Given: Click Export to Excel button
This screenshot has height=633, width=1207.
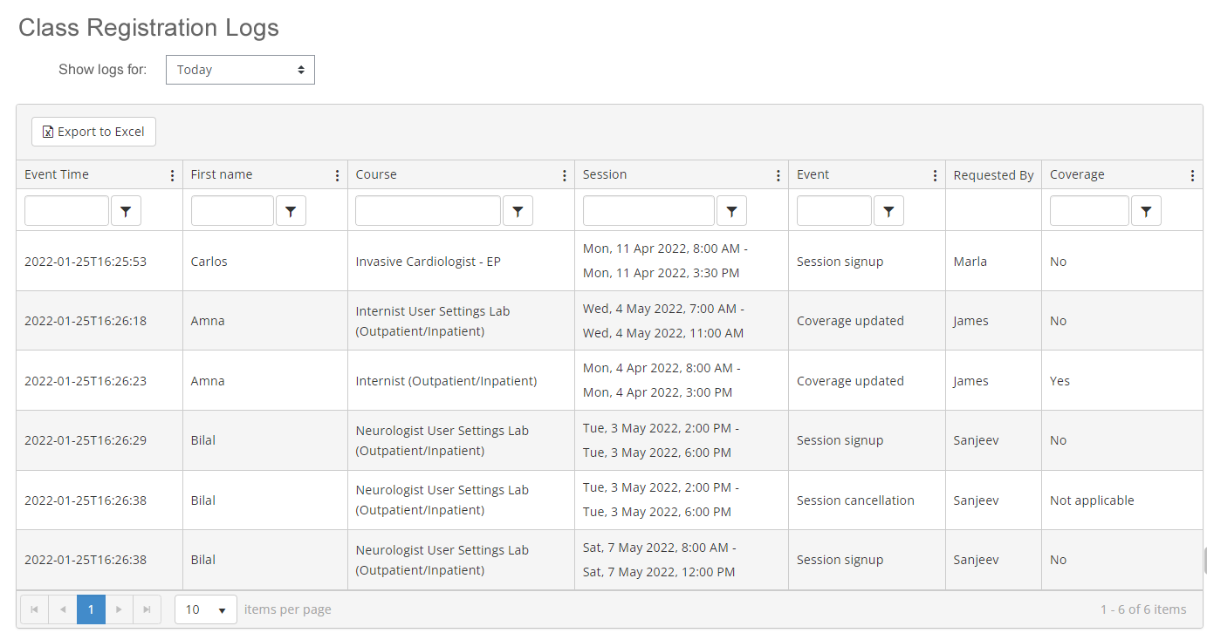Looking at the screenshot, I should click(x=94, y=132).
